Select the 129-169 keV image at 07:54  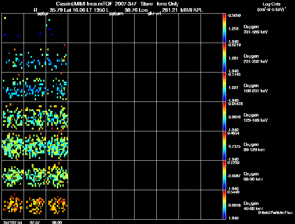point(13,116)
